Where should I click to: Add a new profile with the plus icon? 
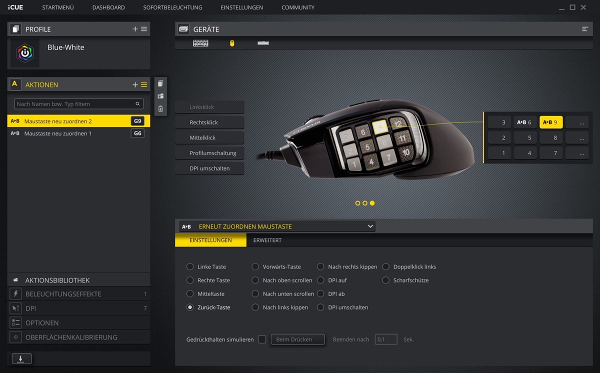tap(135, 29)
